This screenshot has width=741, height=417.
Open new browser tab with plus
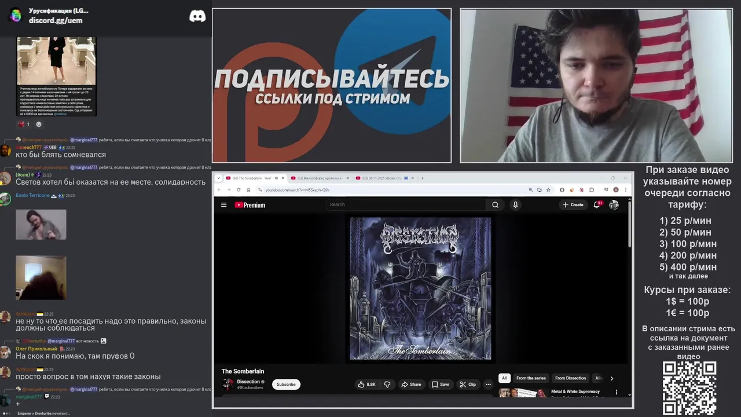pyautogui.click(x=422, y=178)
